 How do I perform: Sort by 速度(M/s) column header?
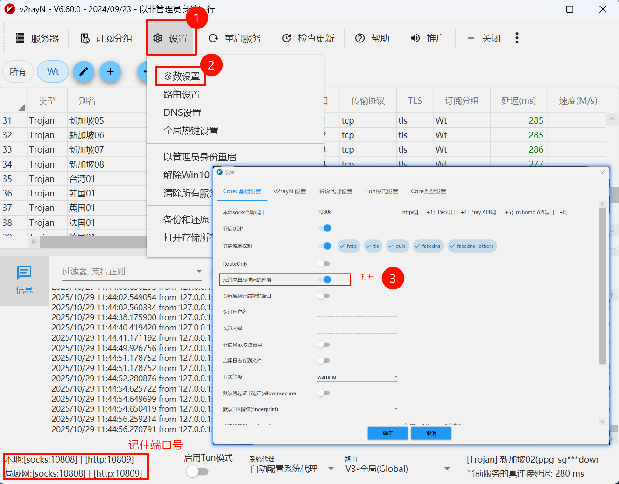[x=578, y=100]
